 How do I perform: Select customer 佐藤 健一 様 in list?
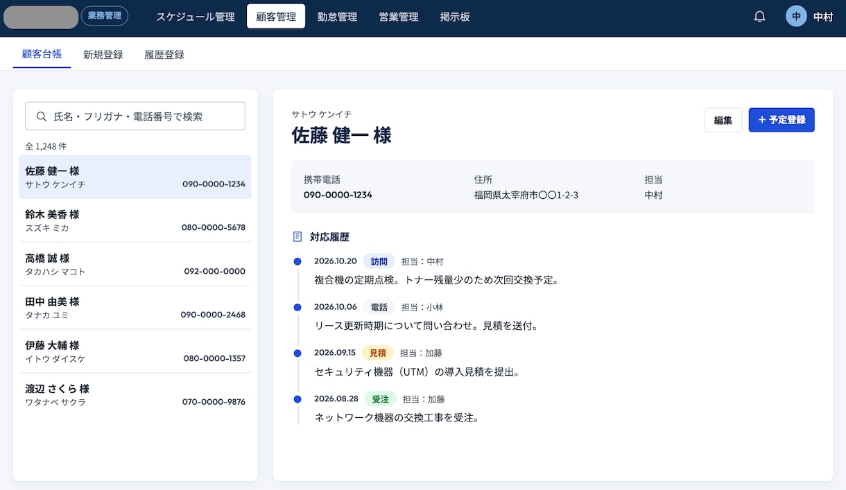tap(135, 177)
